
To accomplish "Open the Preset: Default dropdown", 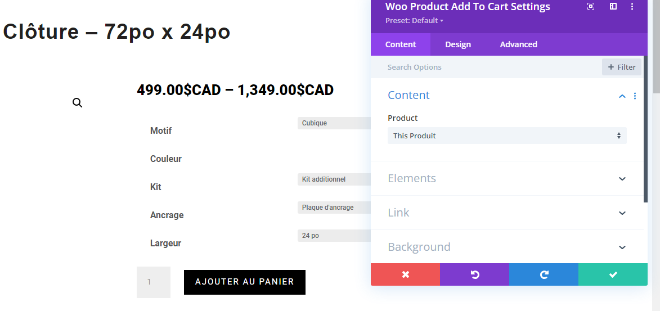I will point(414,21).
